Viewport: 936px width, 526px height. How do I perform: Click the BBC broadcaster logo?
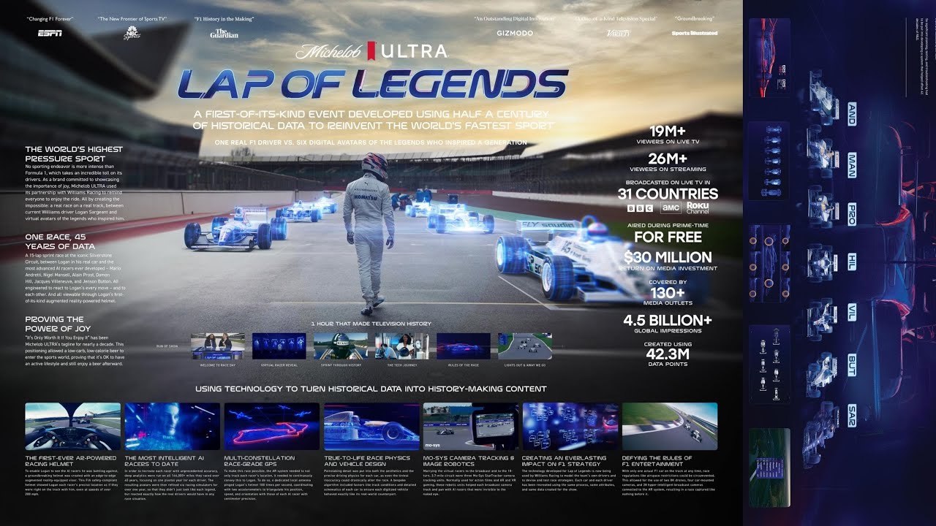pyautogui.click(x=641, y=208)
